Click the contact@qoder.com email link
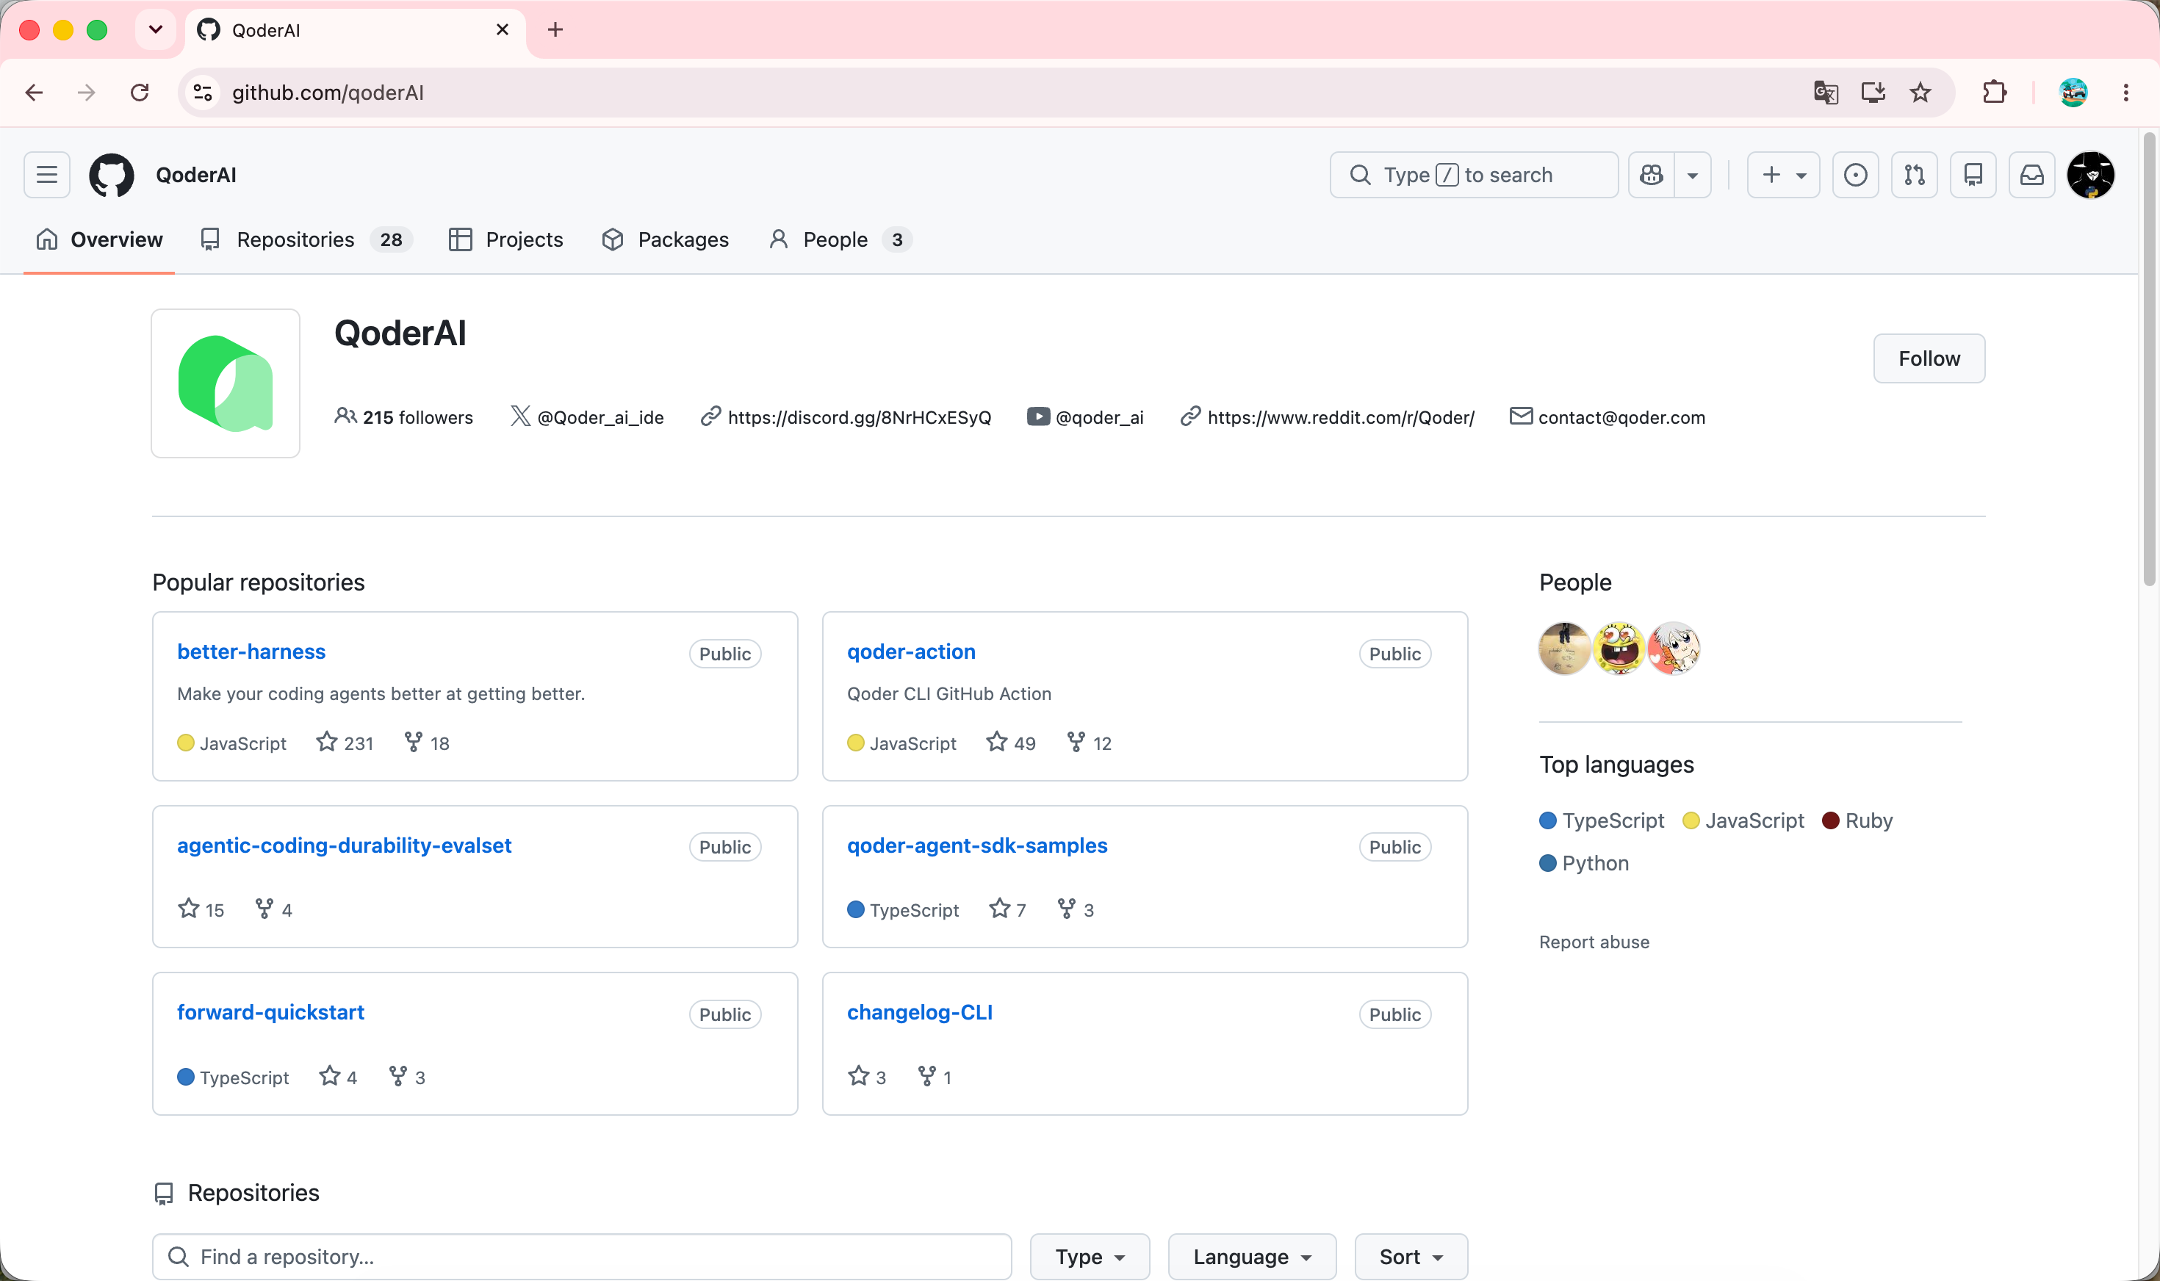Viewport: 2160px width, 1281px height. click(1621, 418)
